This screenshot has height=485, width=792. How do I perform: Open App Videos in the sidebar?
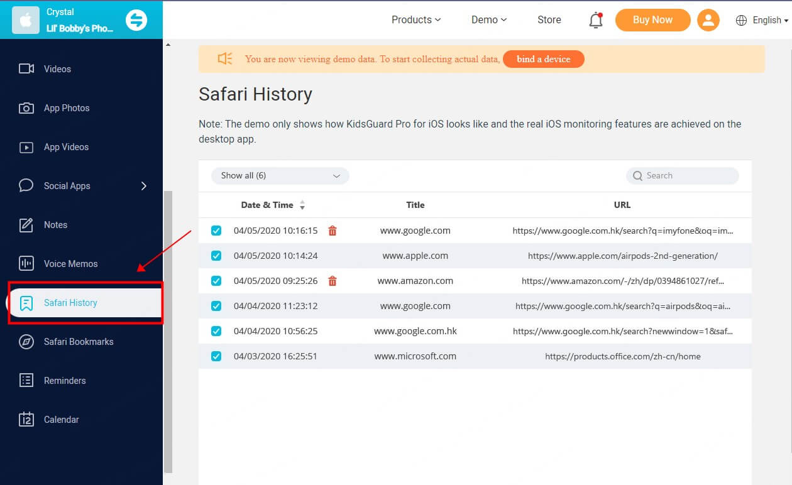point(66,147)
